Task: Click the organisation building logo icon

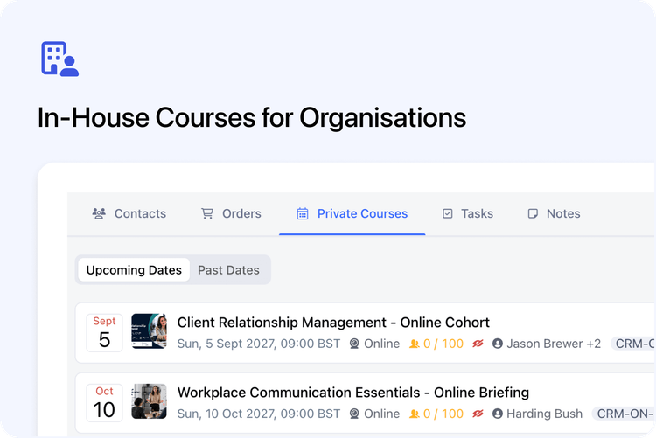Action: (x=59, y=59)
